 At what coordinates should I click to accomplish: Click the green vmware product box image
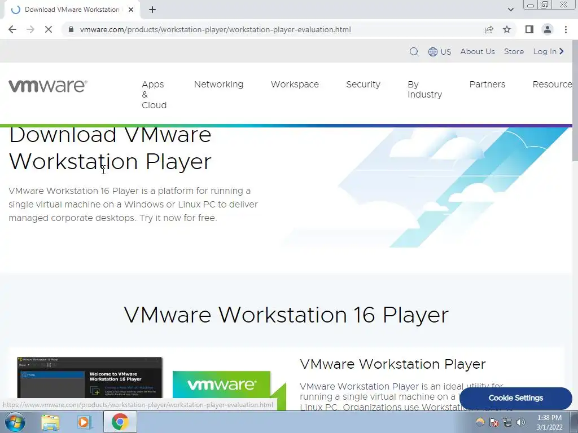pos(229,390)
